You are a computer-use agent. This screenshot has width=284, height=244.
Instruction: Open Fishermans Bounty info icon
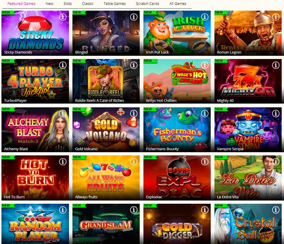[205, 113]
